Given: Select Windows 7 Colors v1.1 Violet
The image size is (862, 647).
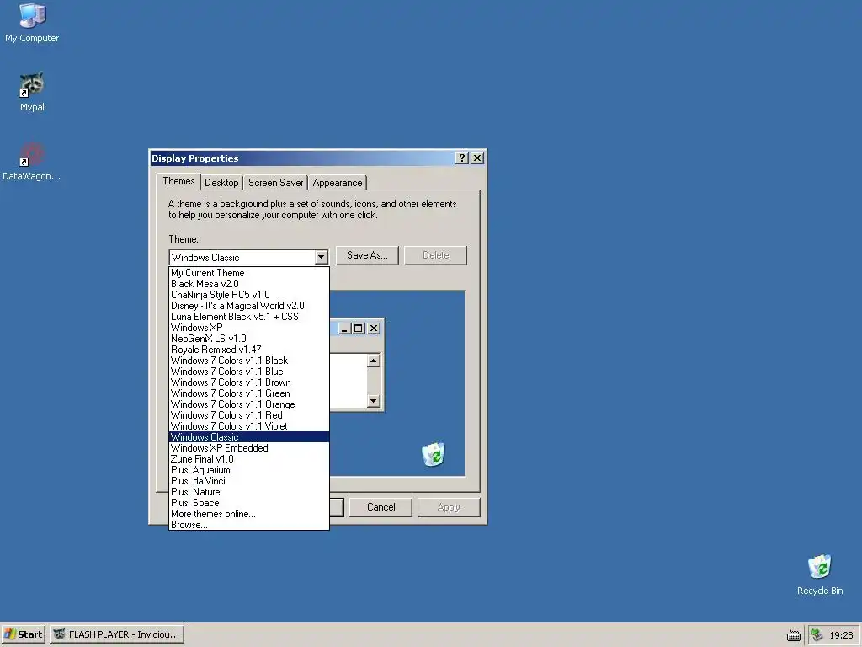Looking at the screenshot, I should click(249, 426).
